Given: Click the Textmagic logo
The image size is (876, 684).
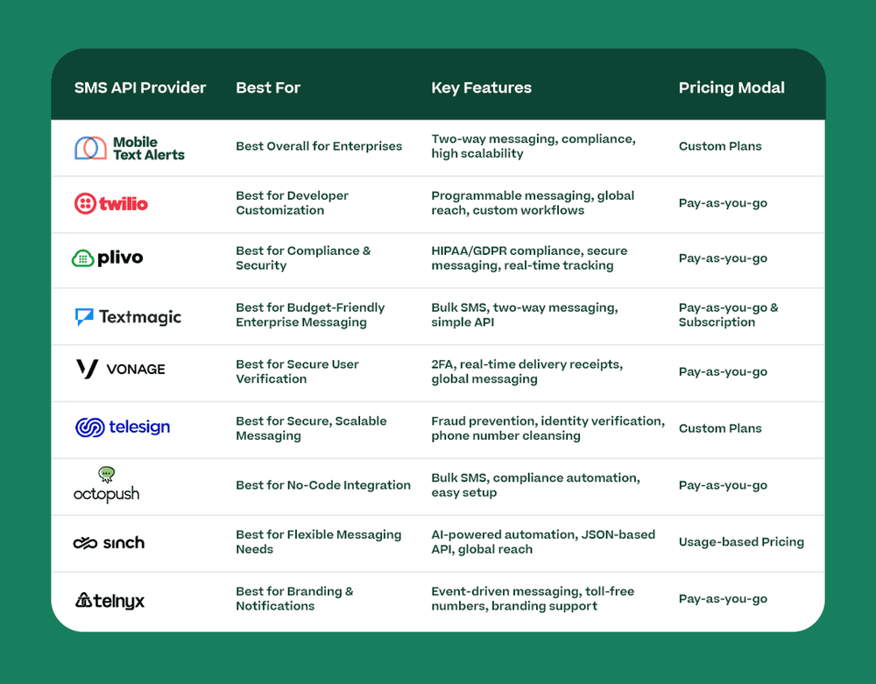Looking at the screenshot, I should [x=128, y=316].
